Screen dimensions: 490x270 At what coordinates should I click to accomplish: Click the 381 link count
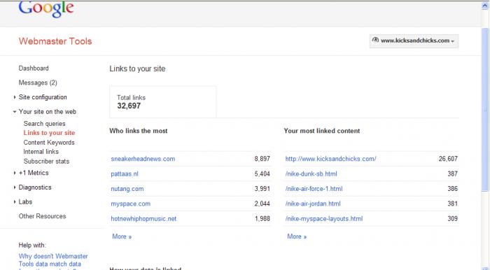click(452, 204)
